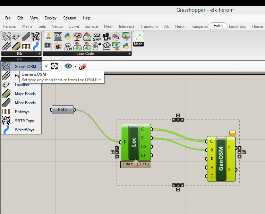Switch to the Kangaroo tab
Screen dimensions: 265x214
[199, 26]
